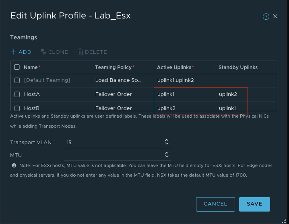Tick the HostB row checkbox

pos(17,108)
